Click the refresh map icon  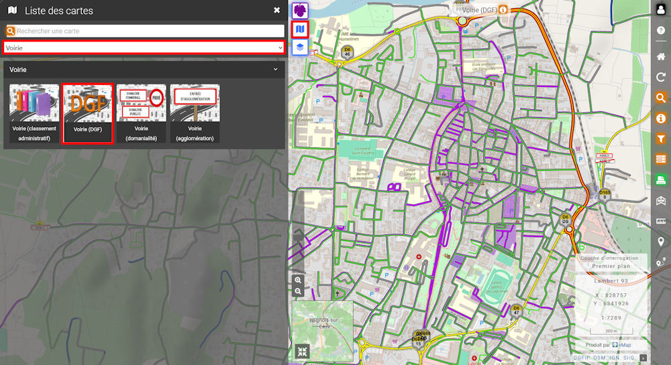pyautogui.click(x=661, y=77)
